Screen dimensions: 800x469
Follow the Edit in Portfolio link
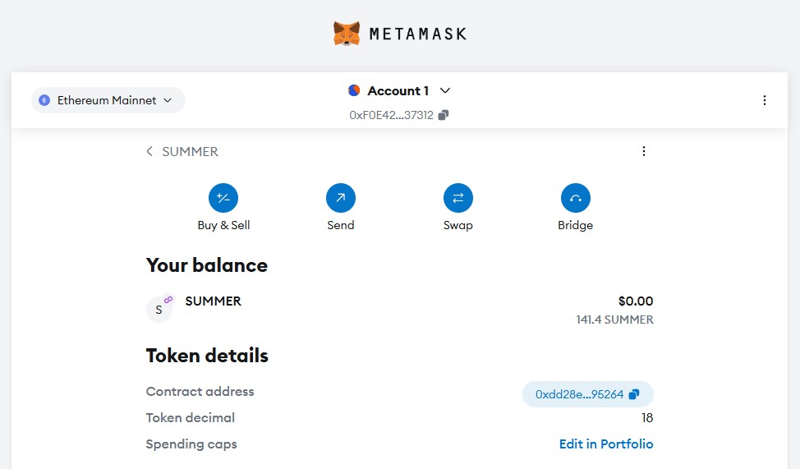coord(605,444)
